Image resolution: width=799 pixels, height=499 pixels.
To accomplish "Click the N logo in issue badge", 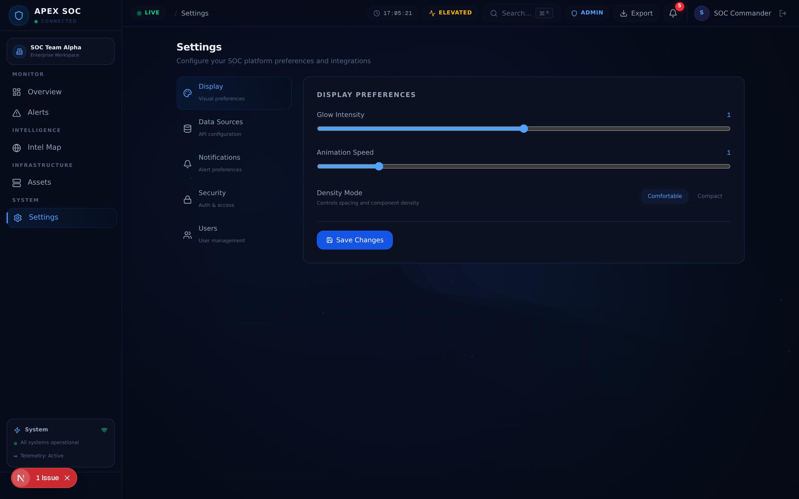I will pyautogui.click(x=21, y=478).
